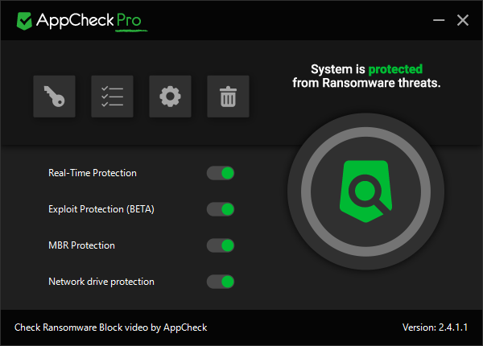Image resolution: width=483 pixels, height=346 pixels.
Task: Switch off Network drive protection
Action: (x=221, y=282)
